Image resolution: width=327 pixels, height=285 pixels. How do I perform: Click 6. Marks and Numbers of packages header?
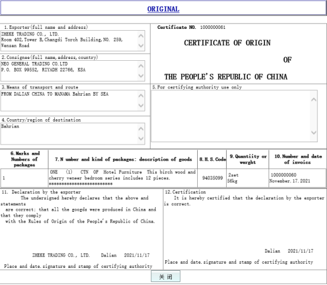point(25,159)
